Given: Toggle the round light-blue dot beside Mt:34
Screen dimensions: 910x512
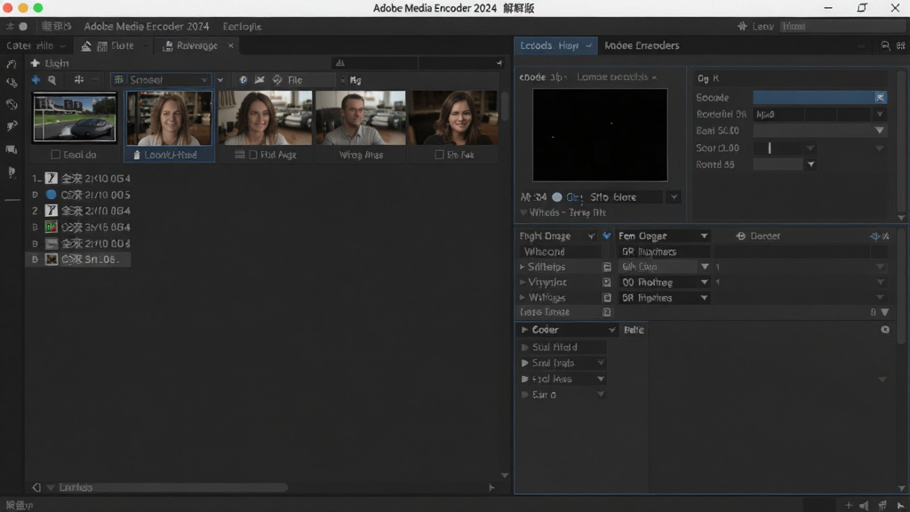Looking at the screenshot, I should point(556,196).
